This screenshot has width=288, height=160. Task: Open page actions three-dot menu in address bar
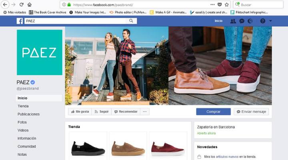tap(212, 4)
